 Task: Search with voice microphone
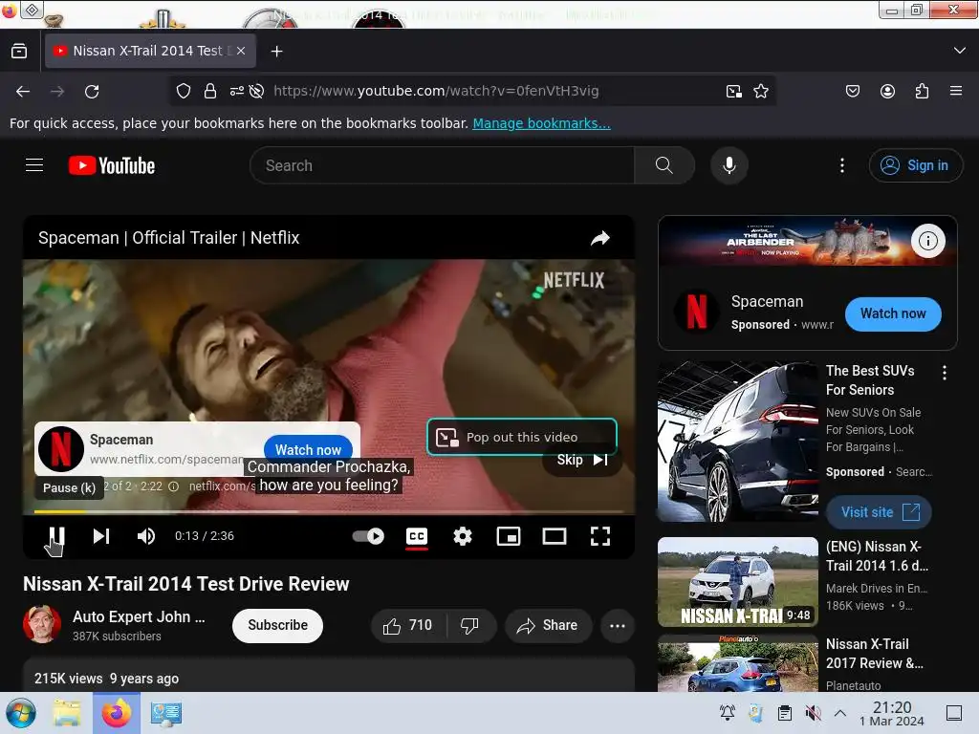pos(729,165)
